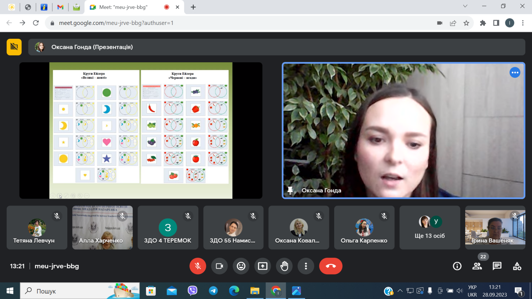532x299 pixels.
Task: Click the yellow presentation unpin icon
Action: [14, 47]
